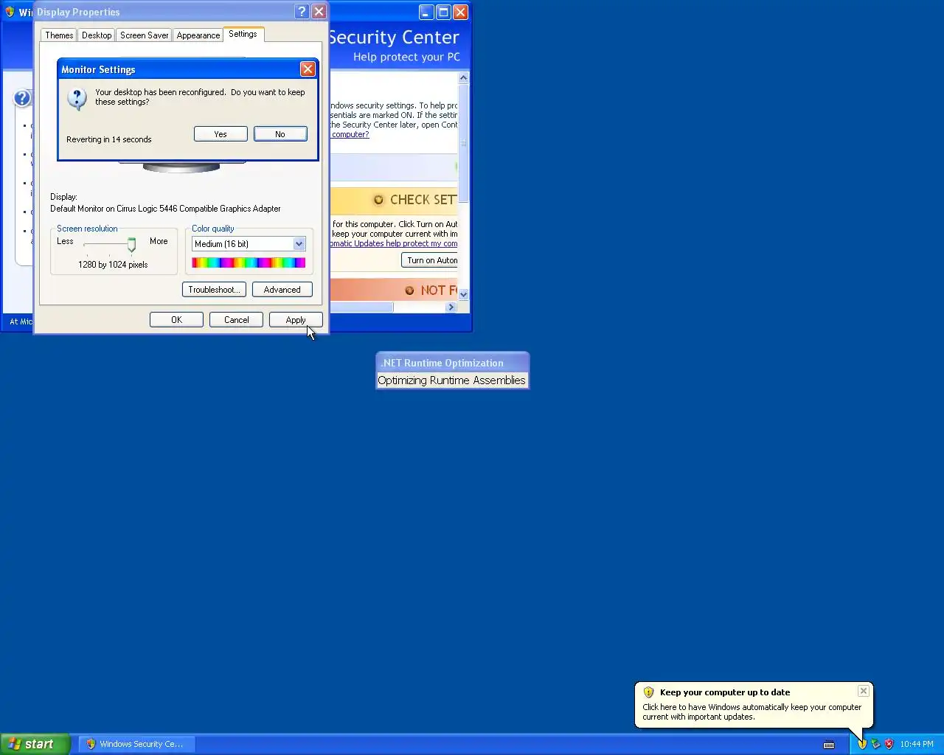This screenshot has height=755, width=944.
Task: Click the Safely Remove Hardware tray icon
Action: (x=875, y=744)
